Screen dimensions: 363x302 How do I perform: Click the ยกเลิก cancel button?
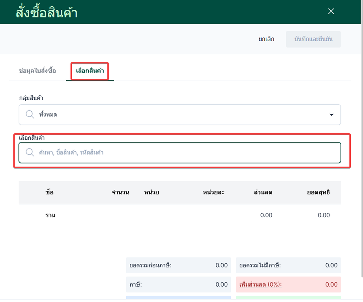tap(266, 39)
